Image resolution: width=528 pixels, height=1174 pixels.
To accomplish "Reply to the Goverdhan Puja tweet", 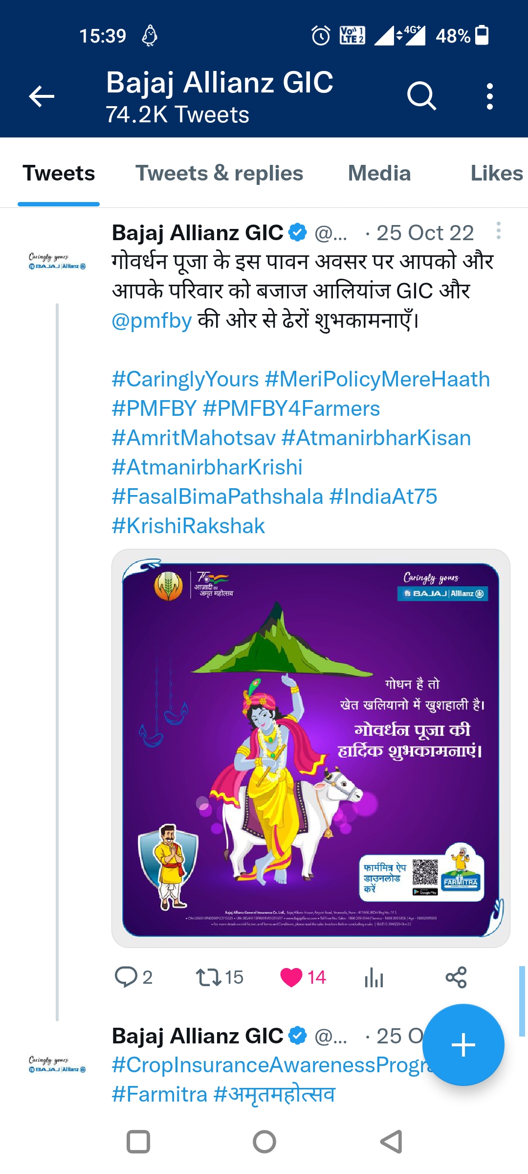I will pyautogui.click(x=126, y=977).
